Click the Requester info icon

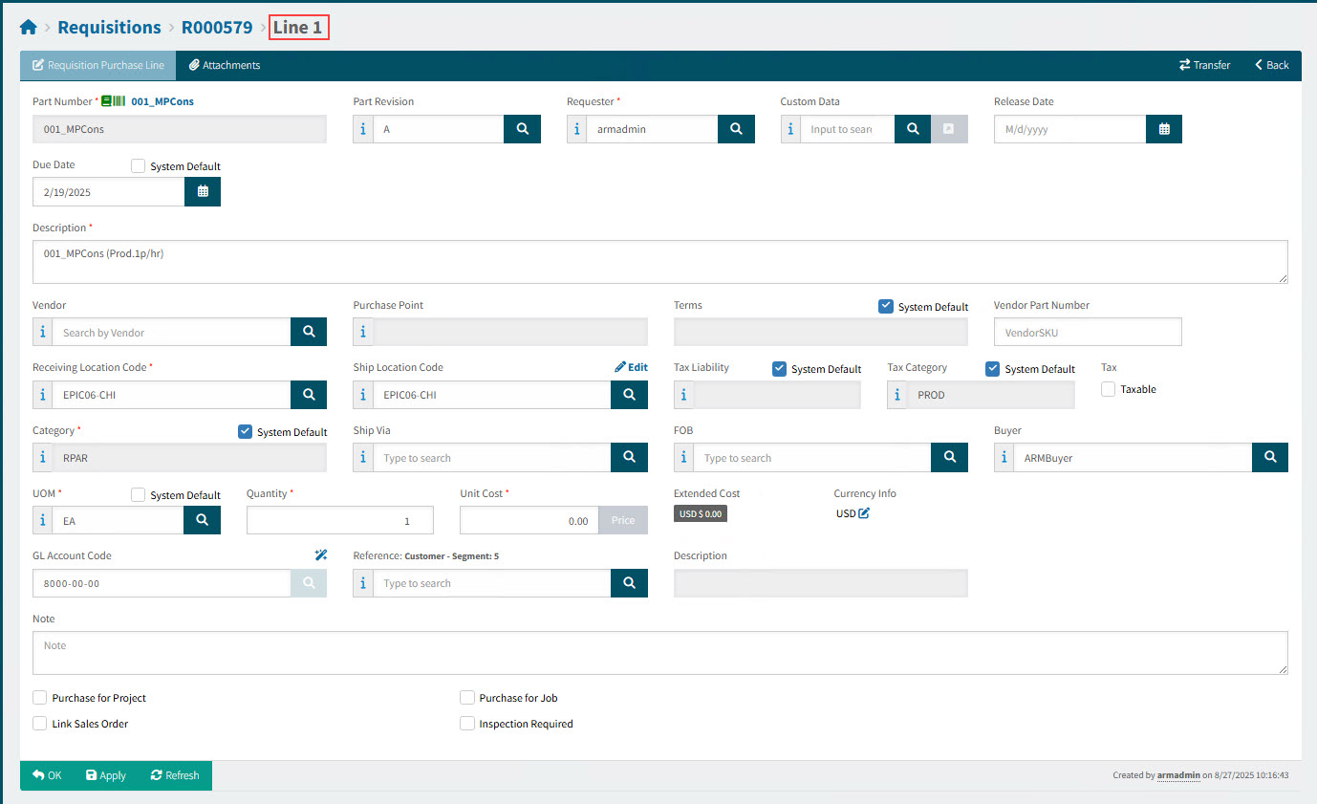576,129
